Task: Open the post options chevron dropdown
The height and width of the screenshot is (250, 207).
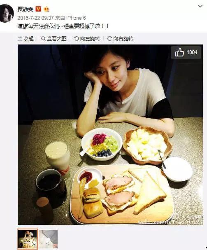Action: tap(200, 6)
